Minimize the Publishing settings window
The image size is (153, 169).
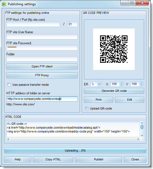[124, 3]
